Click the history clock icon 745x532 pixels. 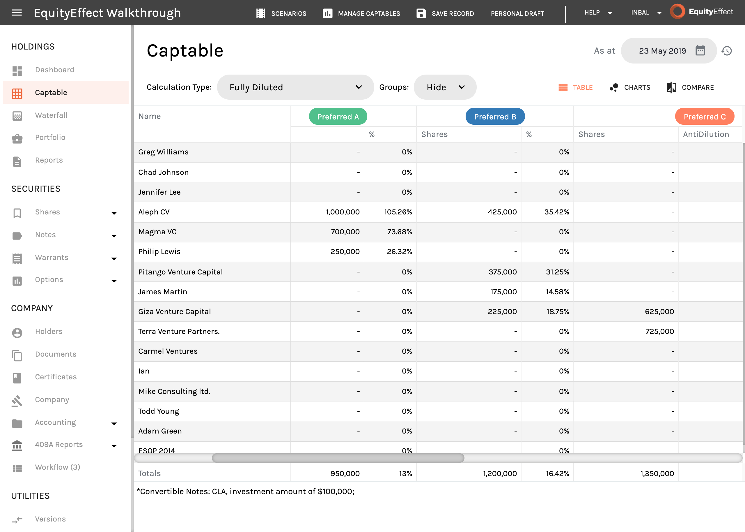726,51
